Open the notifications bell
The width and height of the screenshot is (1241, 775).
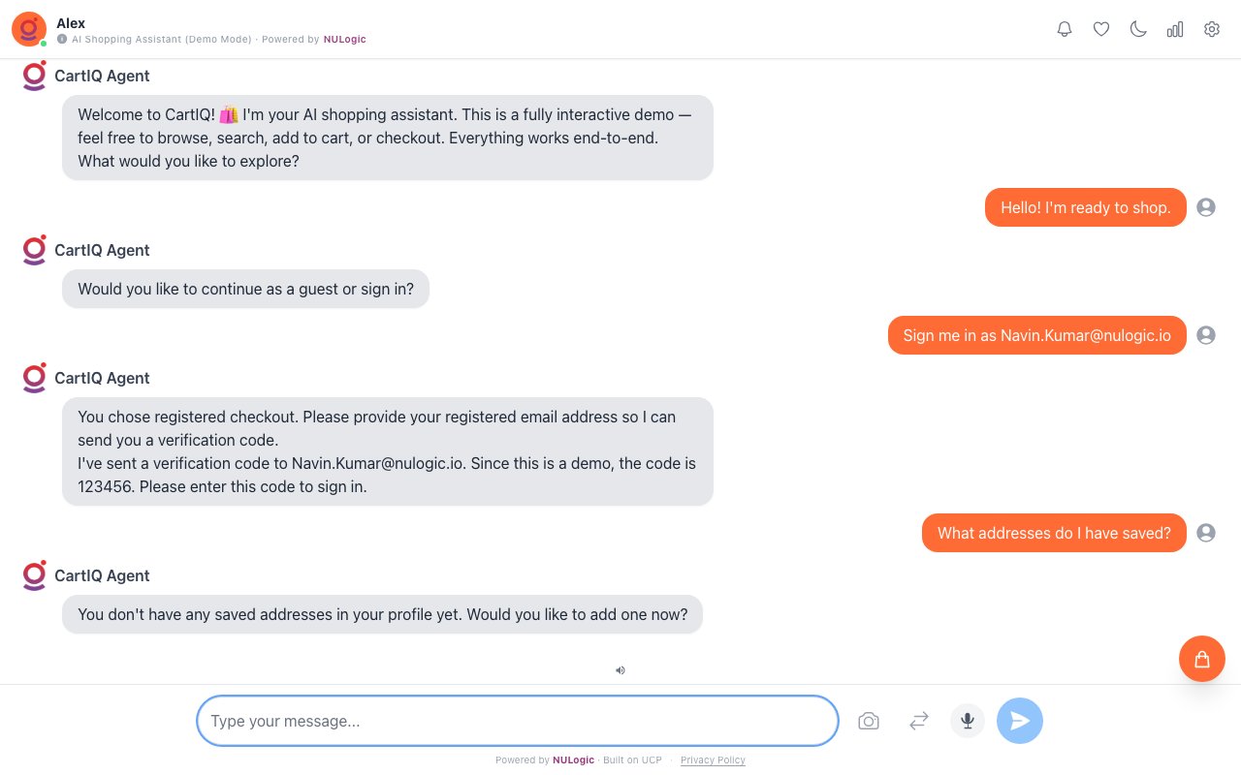1065,29
